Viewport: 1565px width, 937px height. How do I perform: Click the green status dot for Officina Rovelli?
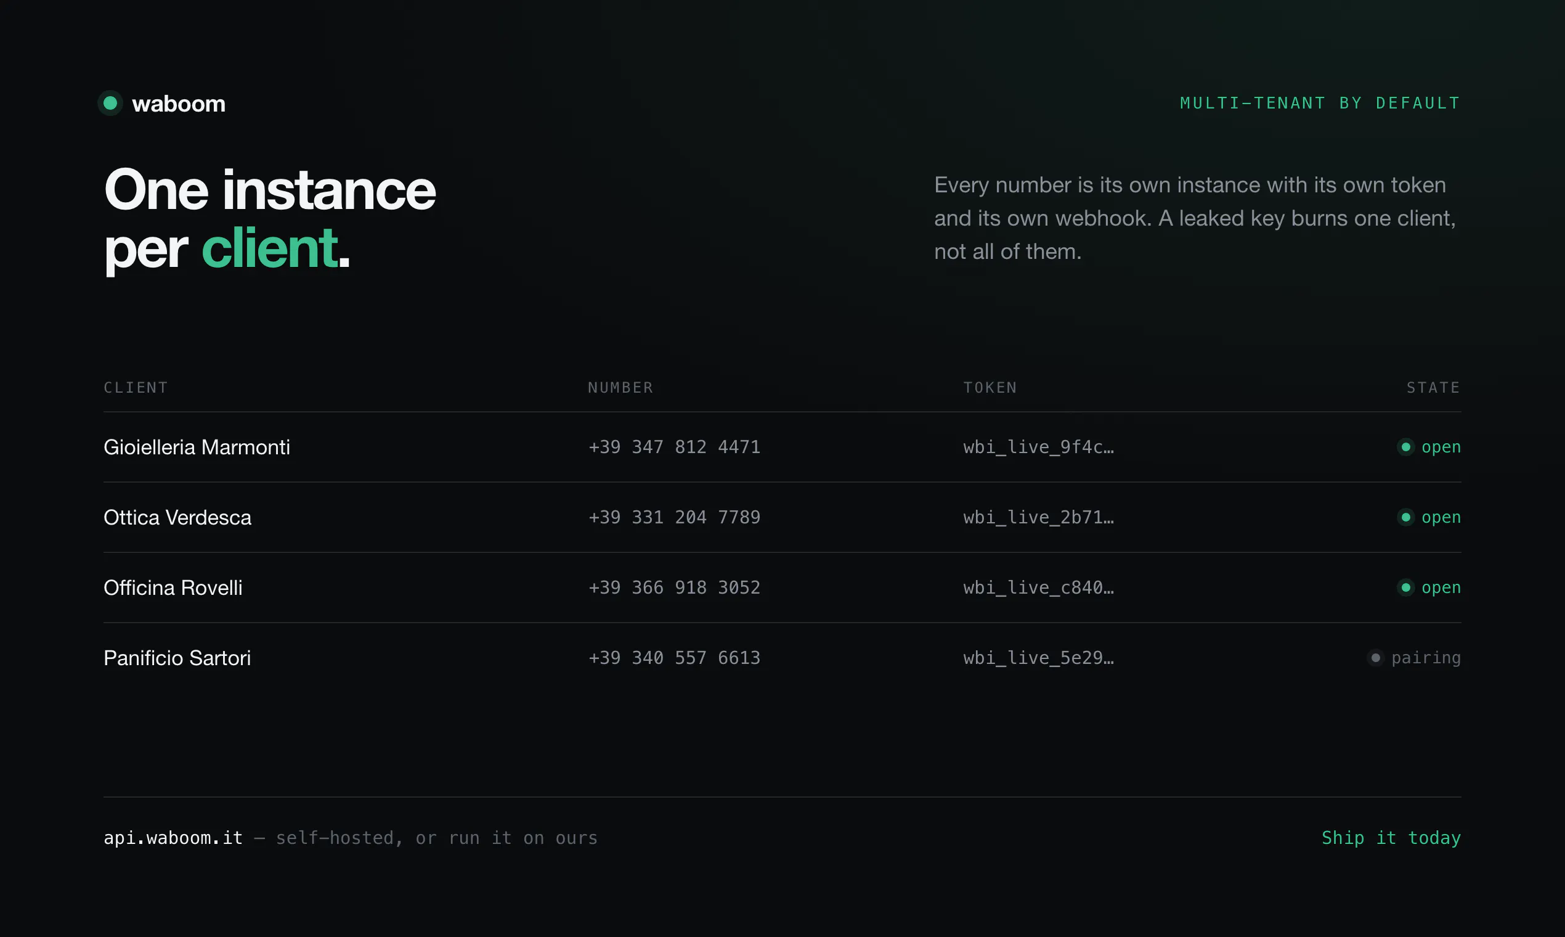point(1406,587)
